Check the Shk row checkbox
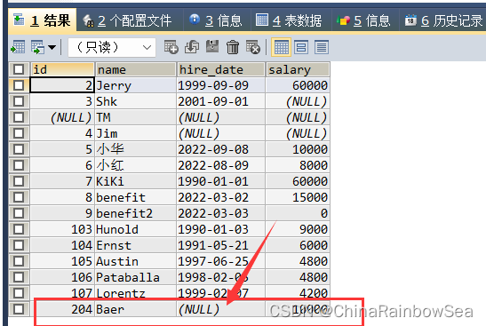 click(x=19, y=101)
